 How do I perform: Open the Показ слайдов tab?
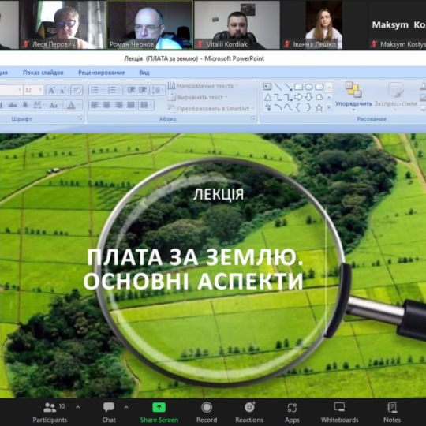(43, 73)
